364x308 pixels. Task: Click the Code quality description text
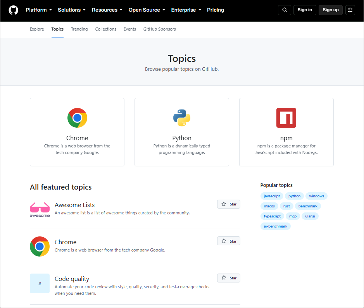click(132, 290)
